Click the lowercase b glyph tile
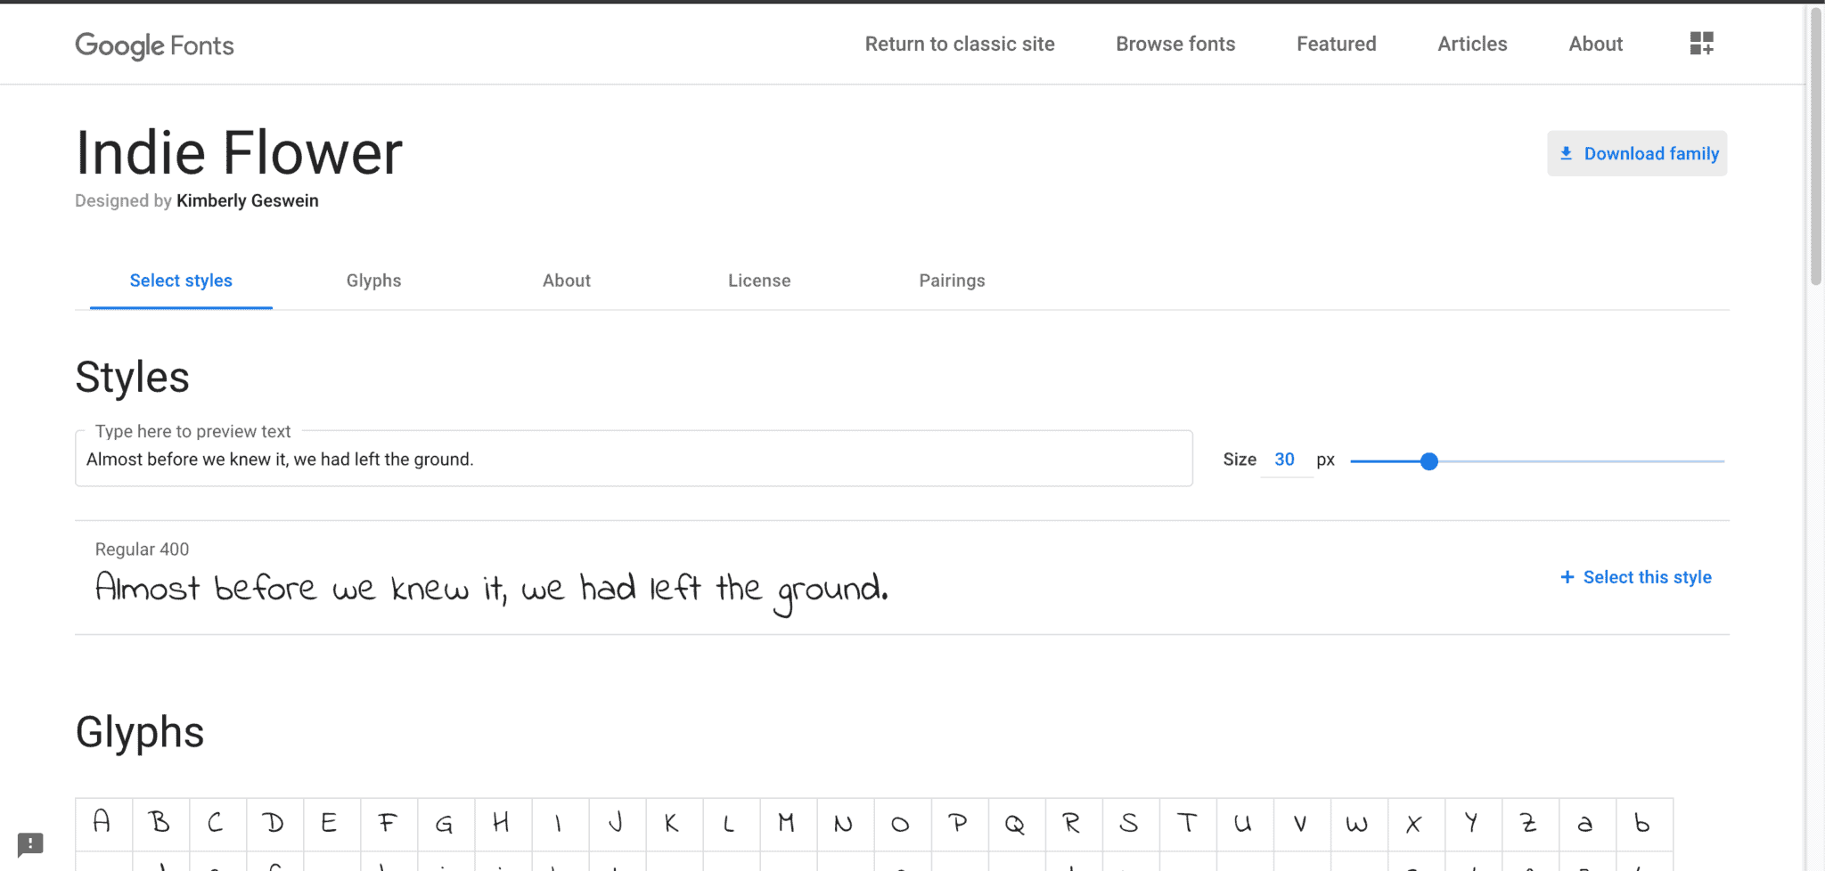Screen dimensions: 1825x871 (1642, 822)
